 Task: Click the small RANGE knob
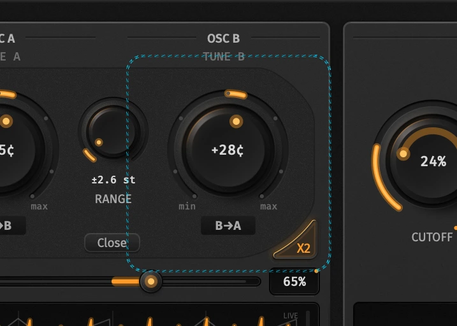113,132
